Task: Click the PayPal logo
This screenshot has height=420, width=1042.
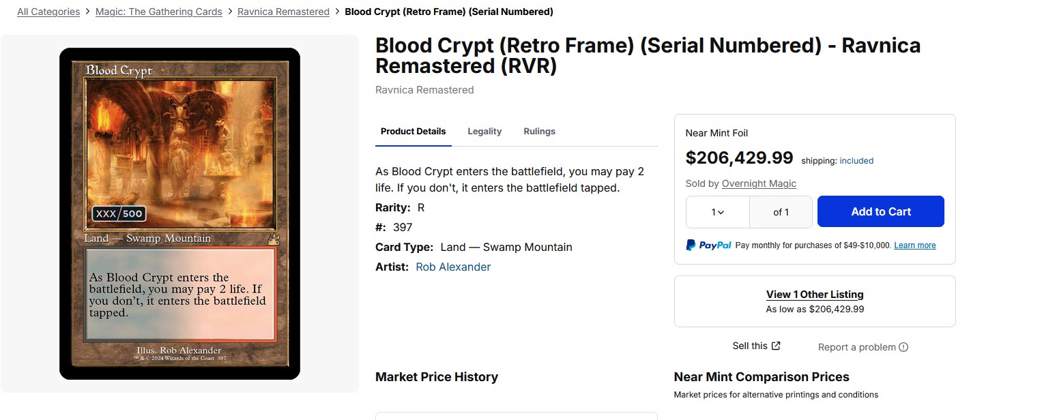Action: 708,245
